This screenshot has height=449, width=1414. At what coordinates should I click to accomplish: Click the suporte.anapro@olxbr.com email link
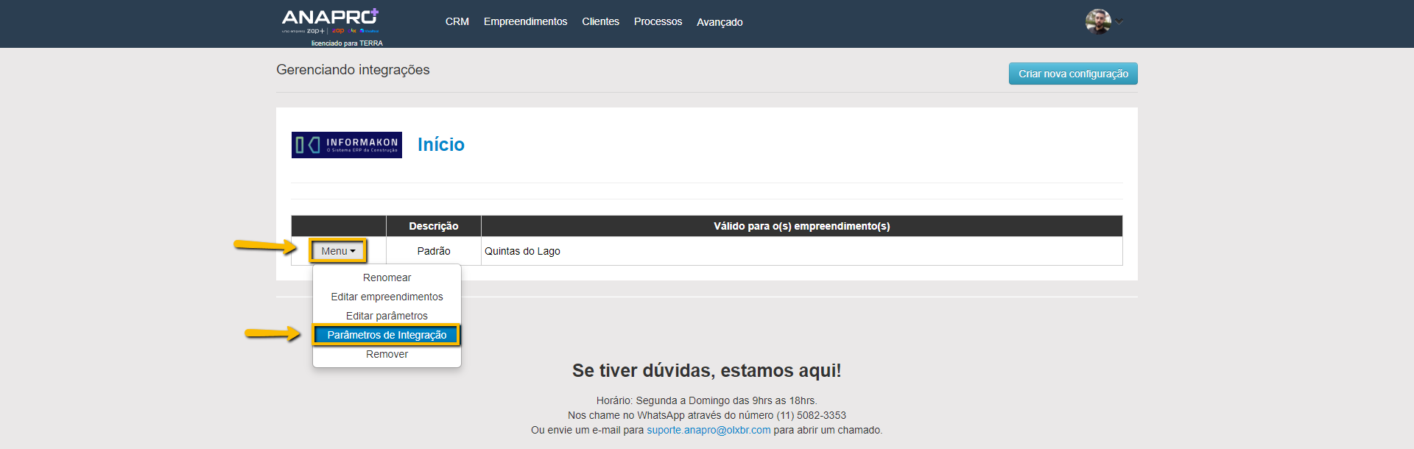(708, 430)
